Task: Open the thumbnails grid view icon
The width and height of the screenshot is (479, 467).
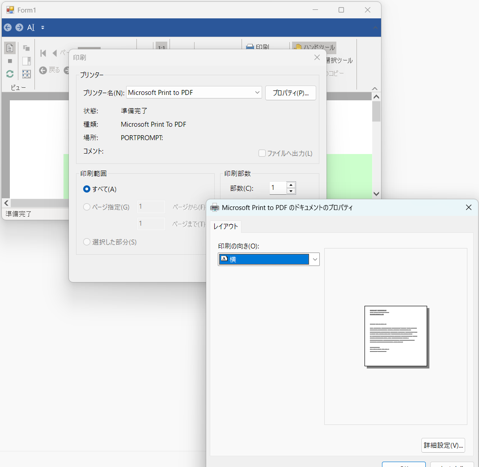Action: [x=26, y=74]
